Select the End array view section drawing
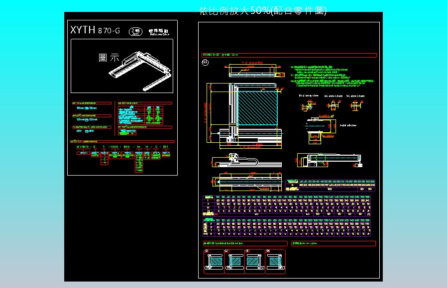Screen dimensions: 447x288 [308, 105]
